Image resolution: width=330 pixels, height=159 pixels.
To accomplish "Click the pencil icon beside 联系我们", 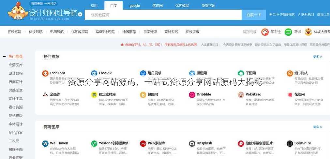I will click(x=299, y=15).
